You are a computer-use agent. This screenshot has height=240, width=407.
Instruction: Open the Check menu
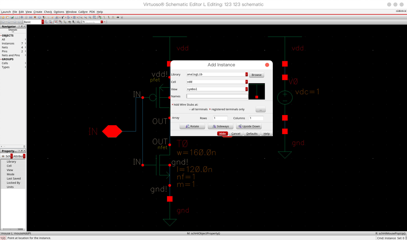48,12
